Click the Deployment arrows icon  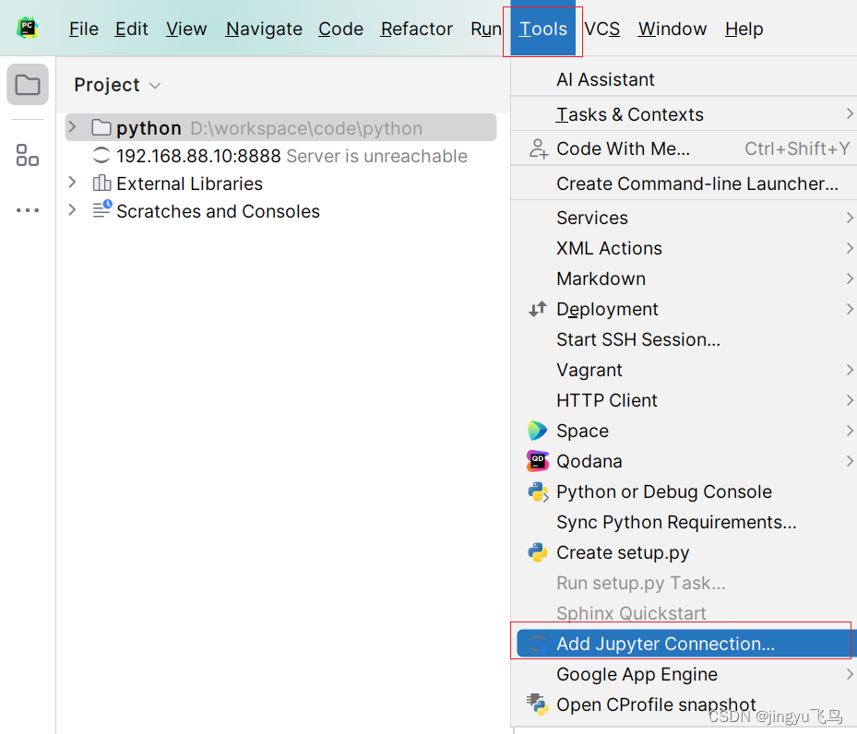tap(537, 309)
